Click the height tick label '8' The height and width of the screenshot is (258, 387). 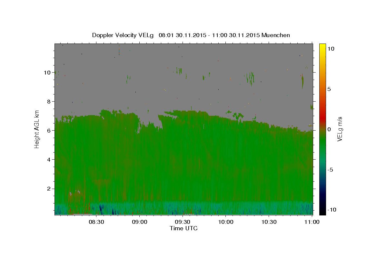click(49, 102)
